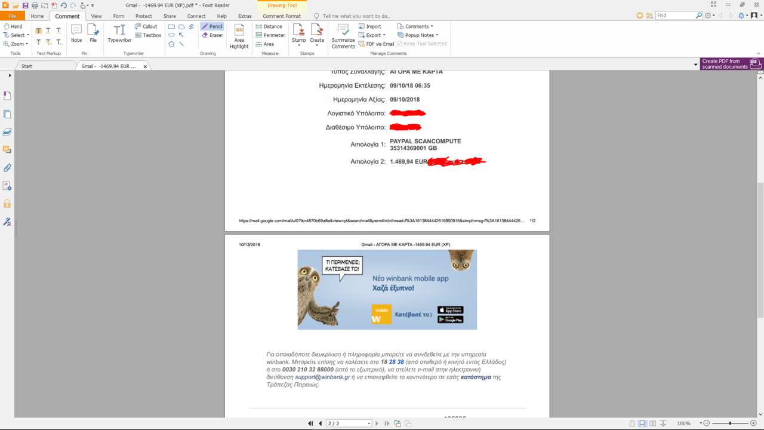This screenshot has width=764, height=430.
Task: Pick the Textbox tool
Action: pos(148,35)
